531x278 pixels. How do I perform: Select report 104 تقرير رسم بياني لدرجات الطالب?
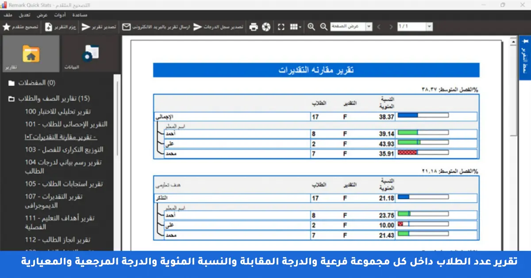tap(63, 166)
